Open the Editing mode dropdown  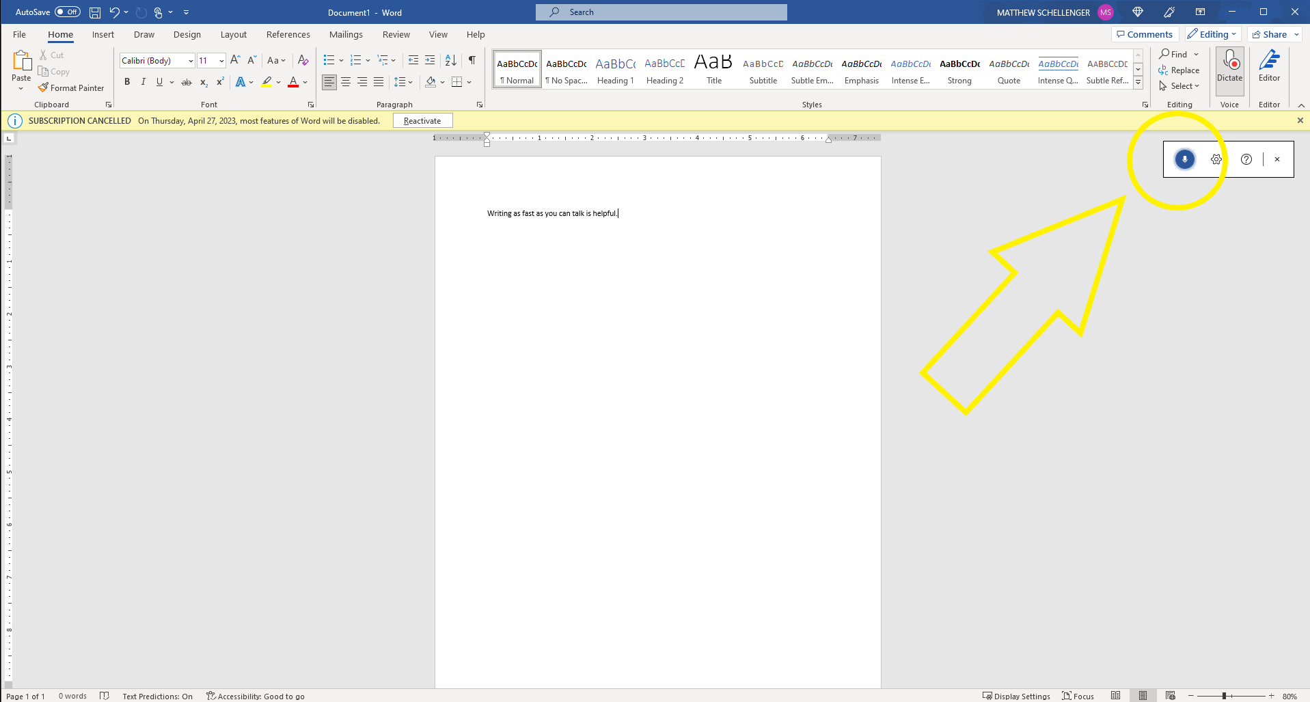[x=1212, y=34]
